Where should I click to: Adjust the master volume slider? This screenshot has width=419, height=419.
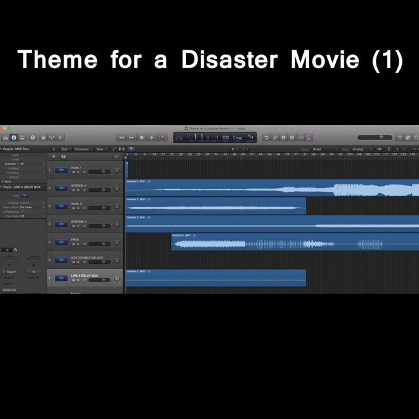(375, 137)
